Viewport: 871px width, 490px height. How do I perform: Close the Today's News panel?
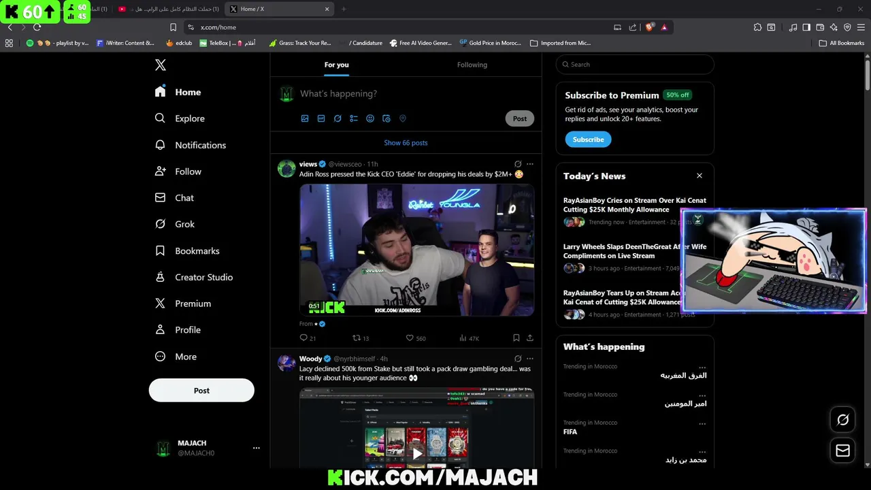(699, 176)
